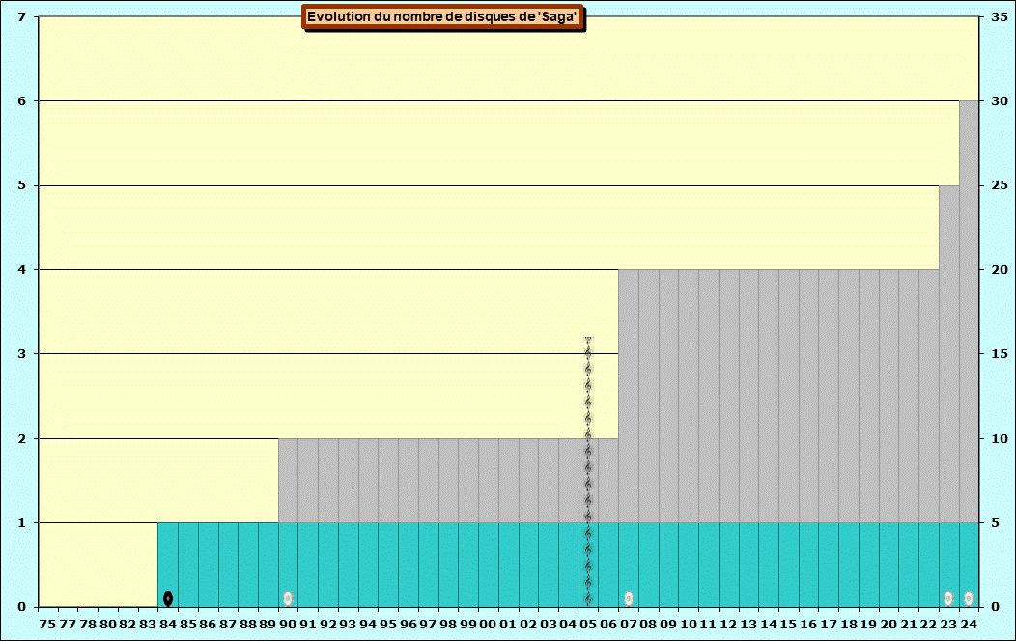Viewport: 1016px width, 641px height.
Task: Click left axis value '2'
Action: [x=22, y=439]
